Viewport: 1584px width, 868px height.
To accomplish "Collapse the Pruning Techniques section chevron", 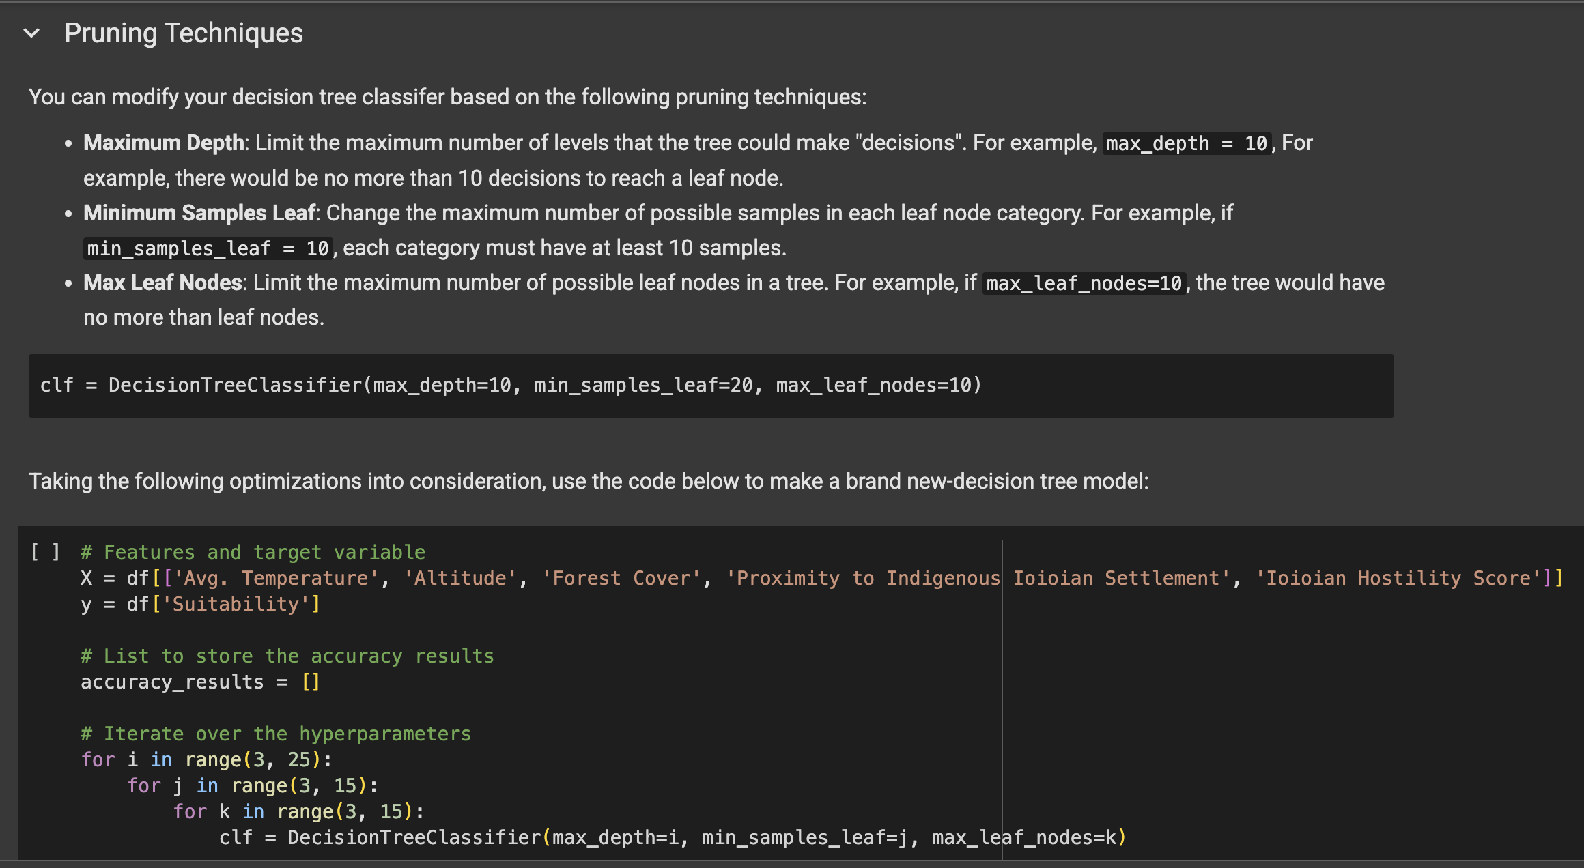I will 31,33.
